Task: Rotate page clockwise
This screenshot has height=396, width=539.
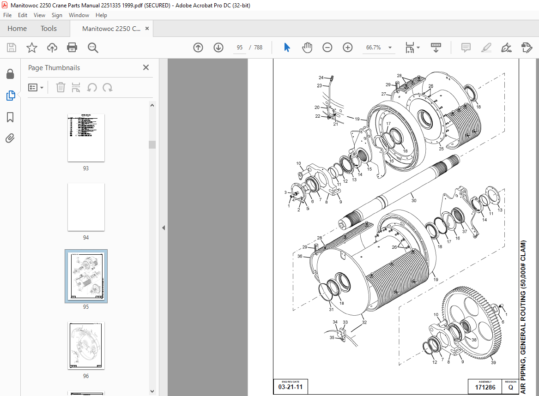Action: [x=107, y=87]
